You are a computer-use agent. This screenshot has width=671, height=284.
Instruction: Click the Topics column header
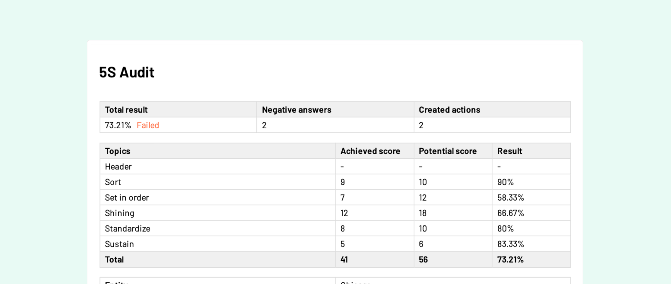click(117, 151)
